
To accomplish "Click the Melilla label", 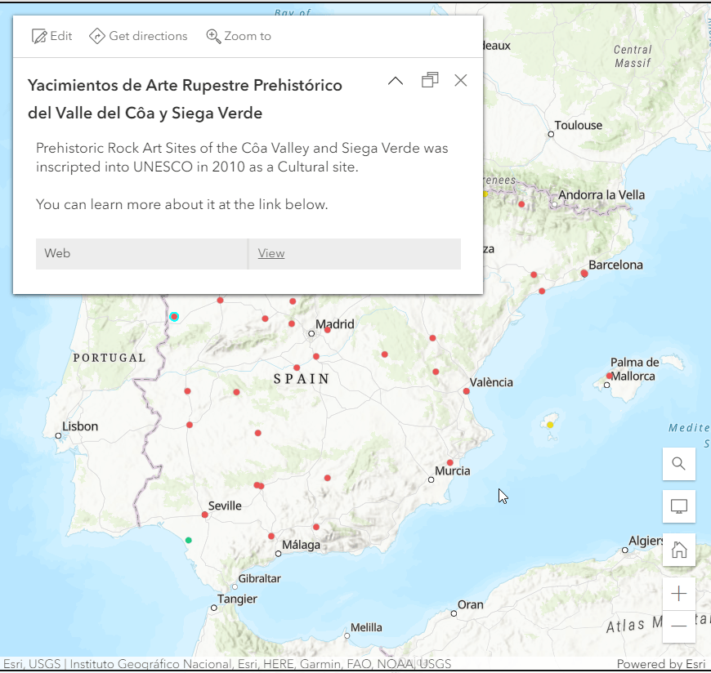I will click(366, 628).
